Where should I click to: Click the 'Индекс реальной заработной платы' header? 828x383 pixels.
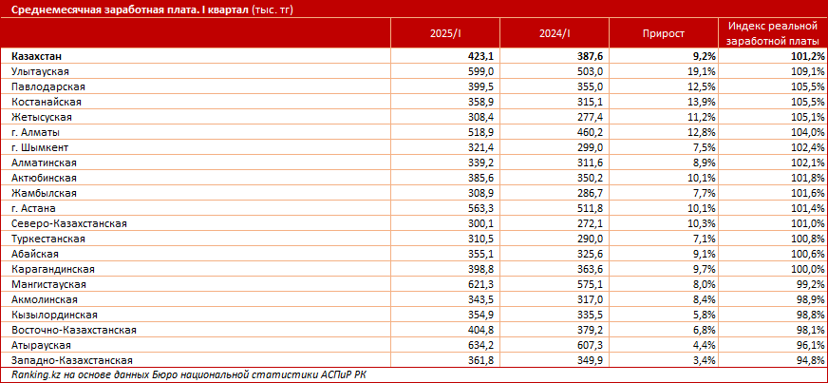click(x=773, y=32)
